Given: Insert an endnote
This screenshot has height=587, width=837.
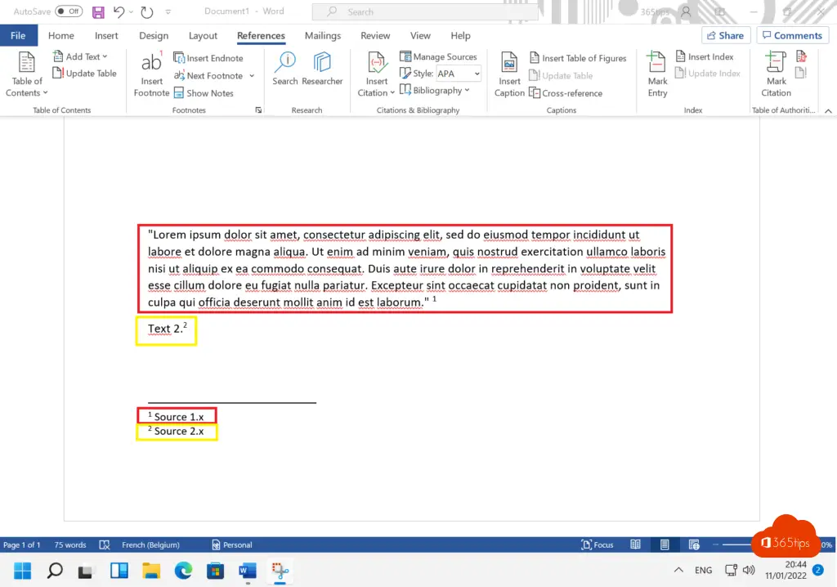Looking at the screenshot, I should 211,58.
